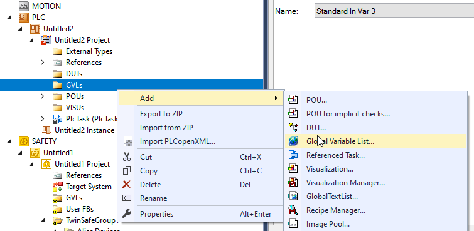Collapse the PLC tree node
474x231 pixels.
pyautogui.click(x=9, y=18)
